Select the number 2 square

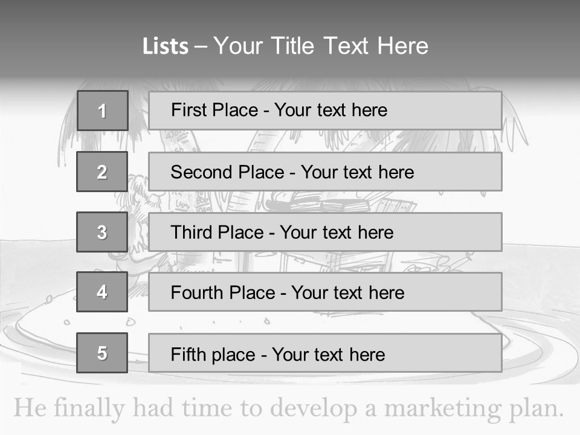pos(102,172)
